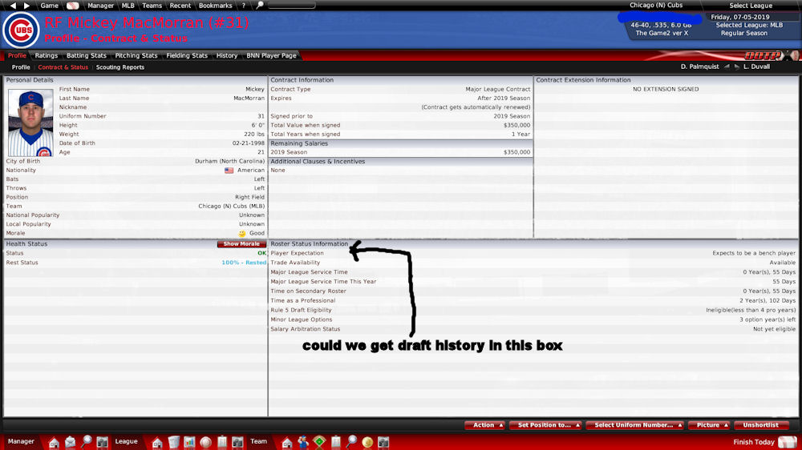The height and width of the screenshot is (450, 802).
Task: Select the main Profile tab
Action: (x=17, y=56)
